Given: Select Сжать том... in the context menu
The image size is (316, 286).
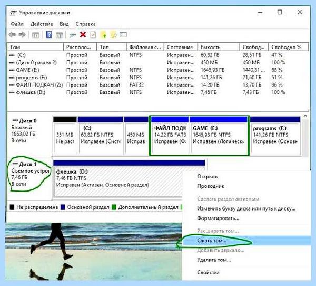Looking at the screenshot, I should [246, 241].
